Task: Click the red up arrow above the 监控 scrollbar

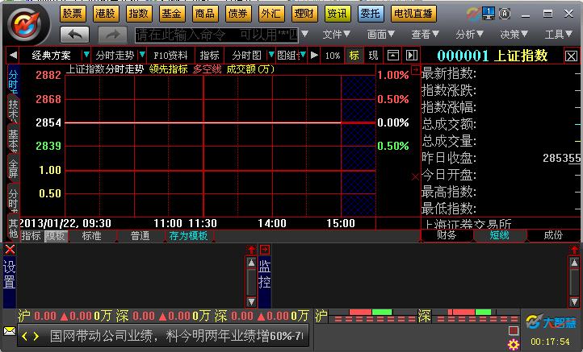Action: point(574,250)
